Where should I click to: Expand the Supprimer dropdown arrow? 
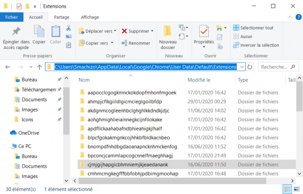tap(152, 31)
